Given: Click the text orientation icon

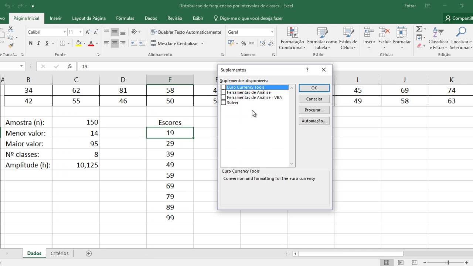Looking at the screenshot, I should (x=135, y=32).
